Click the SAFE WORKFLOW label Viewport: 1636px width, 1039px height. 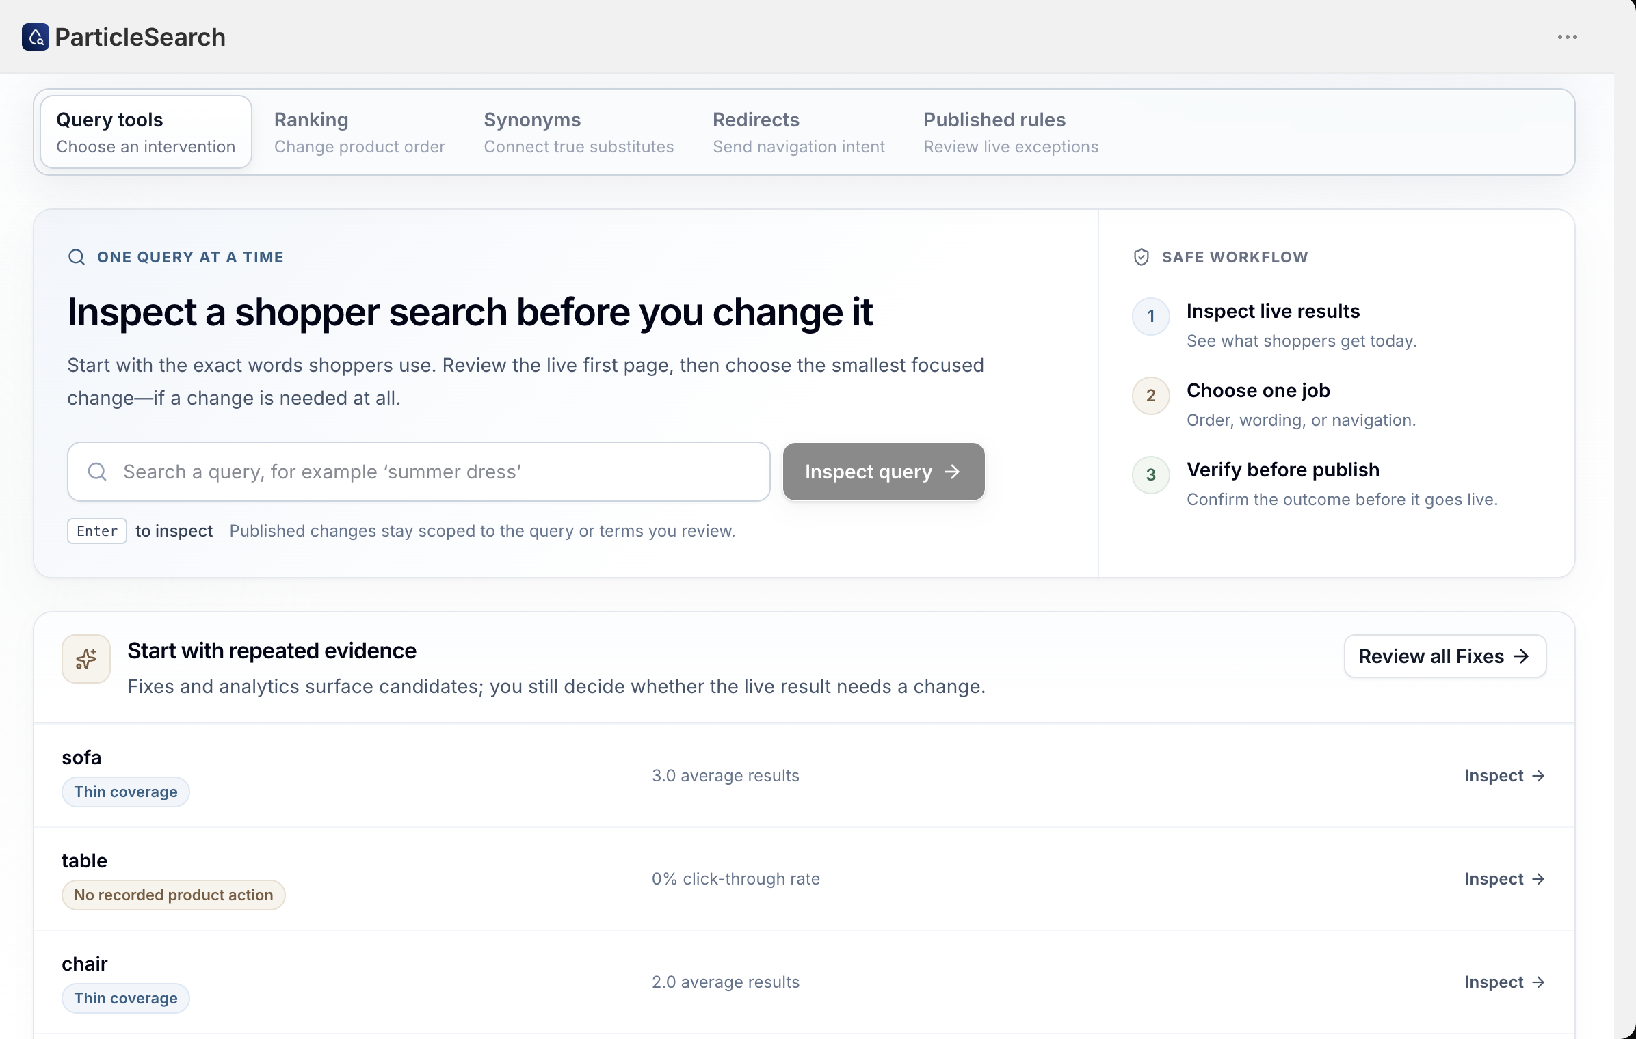click(1235, 257)
